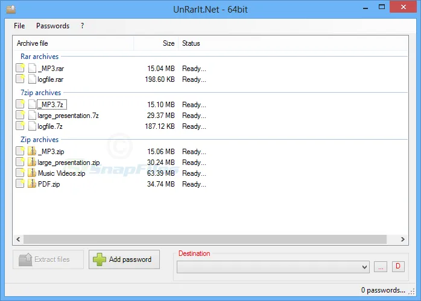Select the Music Videos.zip file name
Screen dimensions: 421x301
pyautogui.click(x=62, y=173)
